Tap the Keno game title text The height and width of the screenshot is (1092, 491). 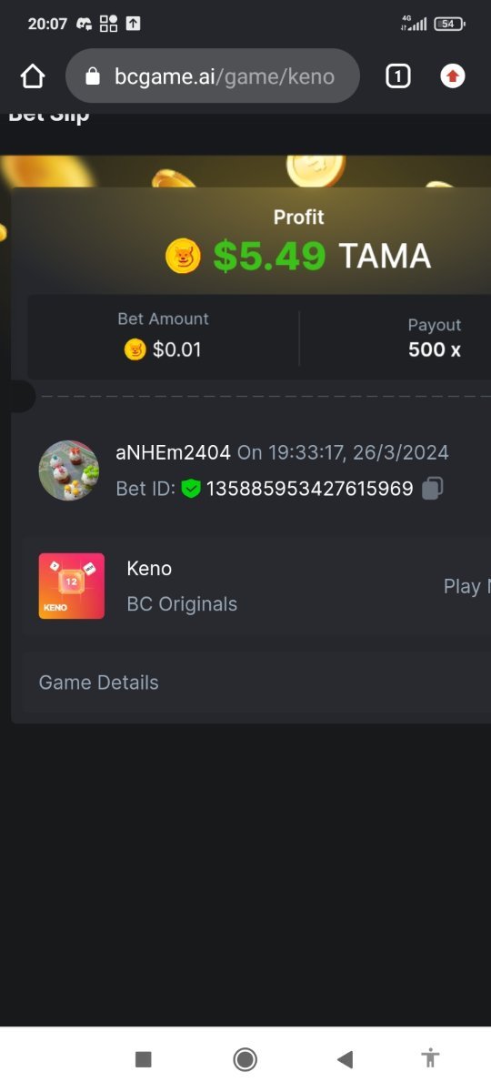click(149, 569)
